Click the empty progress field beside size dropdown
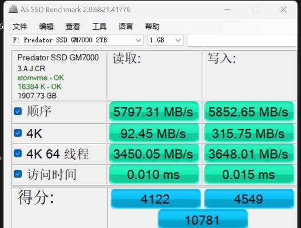 point(242,40)
